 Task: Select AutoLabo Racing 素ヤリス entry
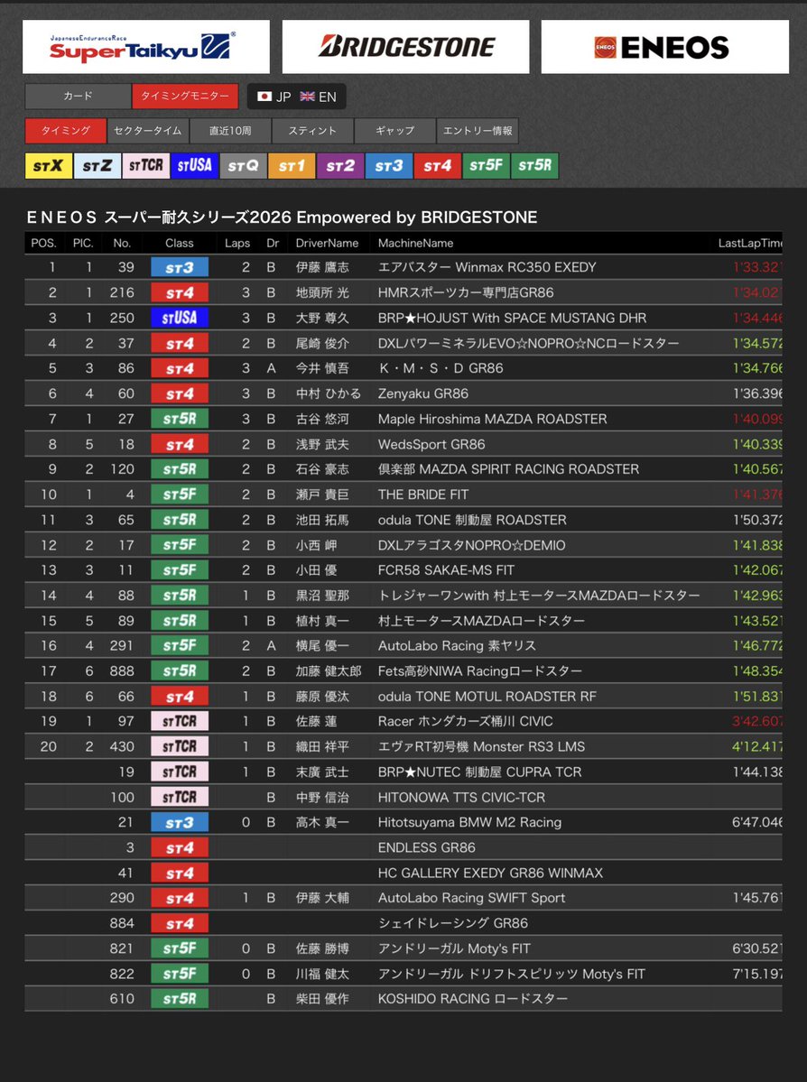(x=457, y=646)
